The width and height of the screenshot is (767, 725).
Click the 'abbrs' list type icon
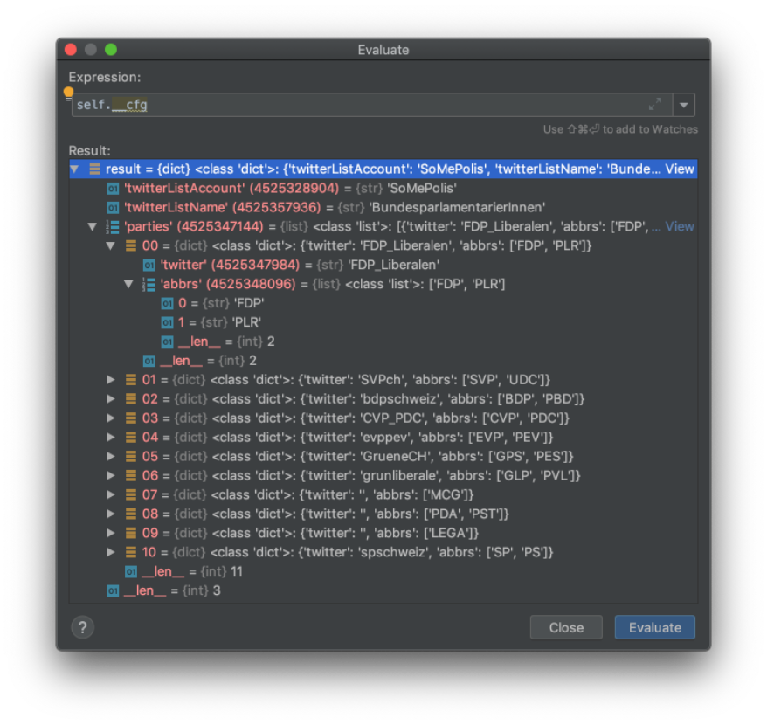[x=149, y=284]
